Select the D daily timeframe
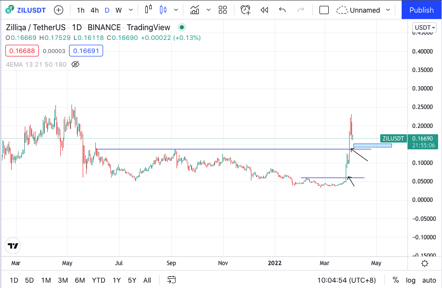 tap(107, 10)
